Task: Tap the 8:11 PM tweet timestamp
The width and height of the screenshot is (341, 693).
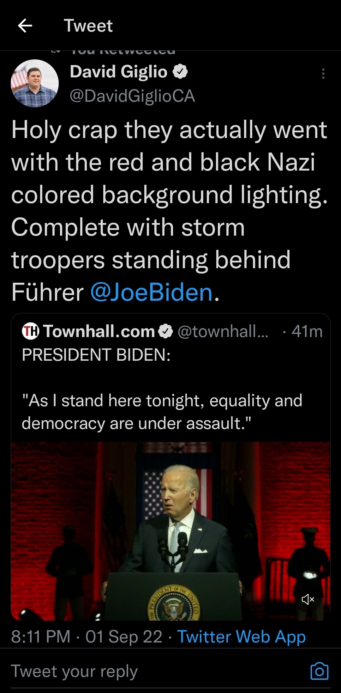Action: coord(40,637)
